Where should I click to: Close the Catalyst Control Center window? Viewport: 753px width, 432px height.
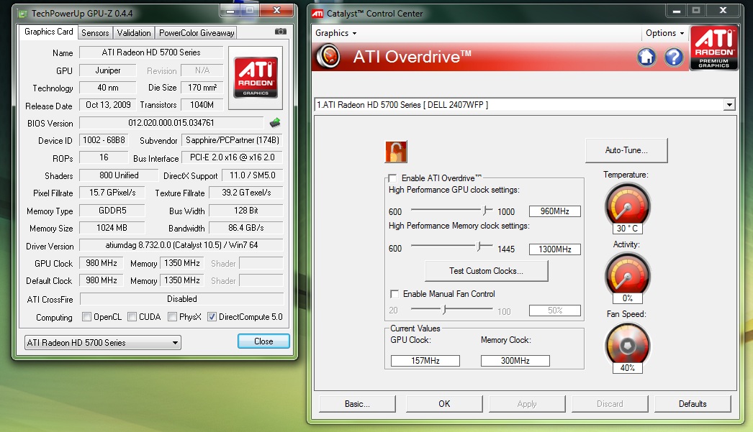tap(723, 11)
